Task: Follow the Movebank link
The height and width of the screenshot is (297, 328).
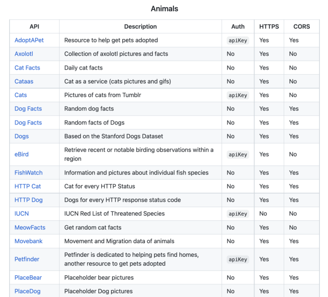Action: [28, 241]
